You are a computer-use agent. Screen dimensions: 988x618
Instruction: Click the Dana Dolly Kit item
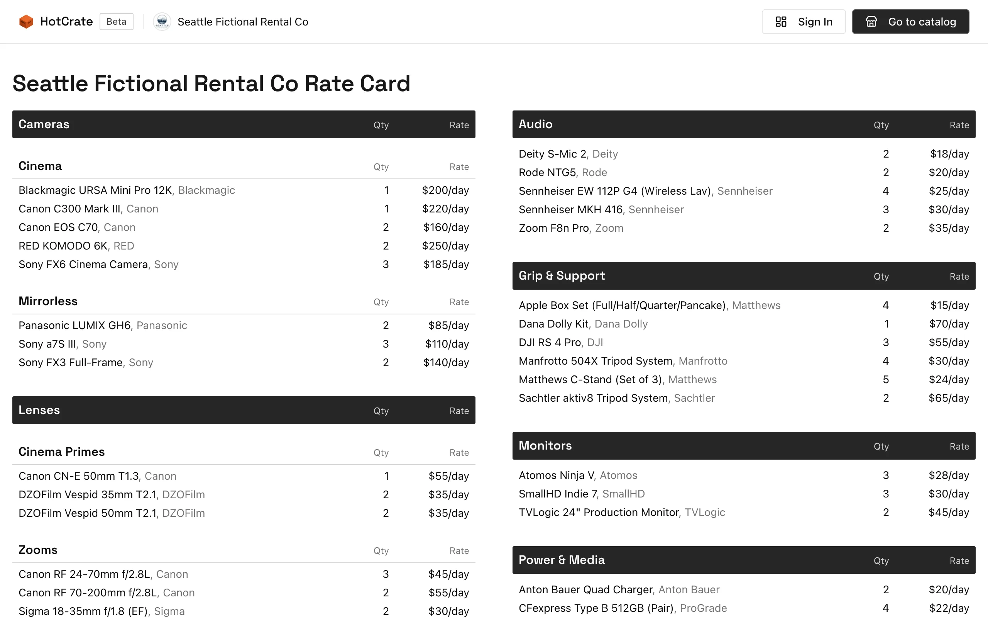tap(744, 324)
